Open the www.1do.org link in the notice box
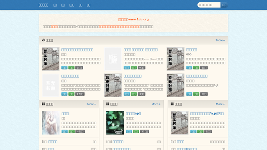This screenshot has width=267, height=150. [x=138, y=20]
